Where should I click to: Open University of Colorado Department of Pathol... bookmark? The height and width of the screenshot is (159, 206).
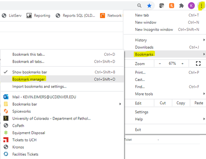pos(62,119)
